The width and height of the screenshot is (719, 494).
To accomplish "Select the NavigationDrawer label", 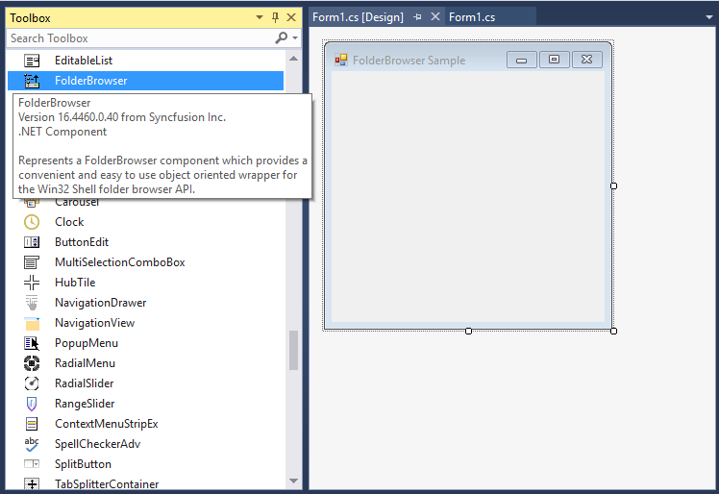I will pyautogui.click(x=100, y=303).
